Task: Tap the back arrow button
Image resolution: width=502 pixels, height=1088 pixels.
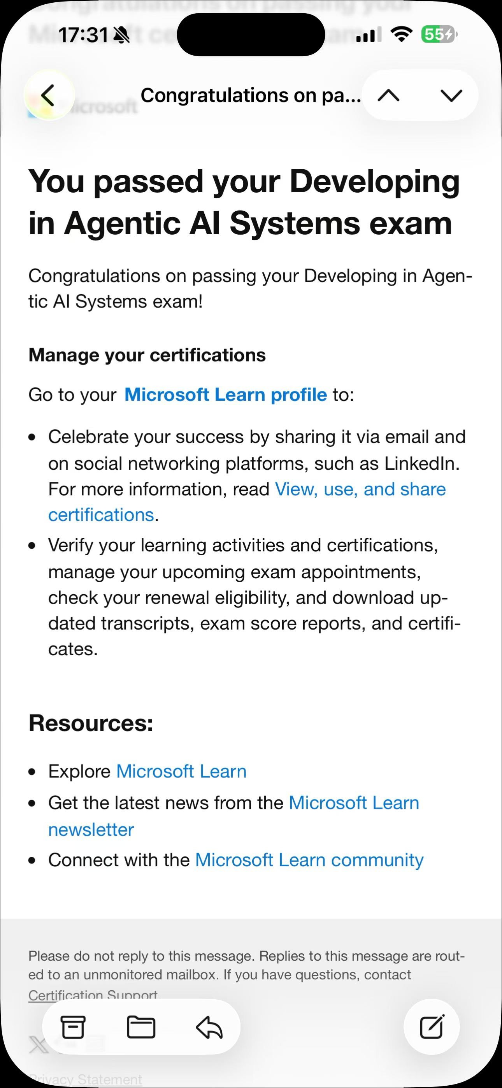Action: point(49,95)
